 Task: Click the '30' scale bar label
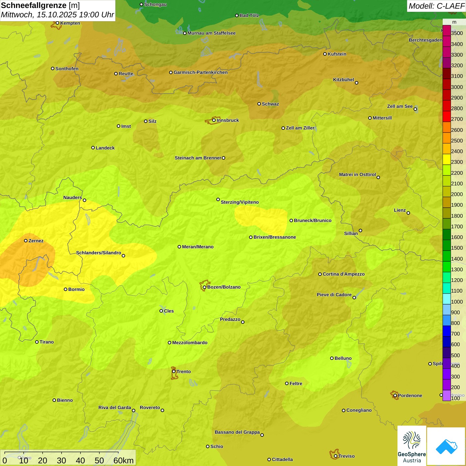[x=62, y=460]
